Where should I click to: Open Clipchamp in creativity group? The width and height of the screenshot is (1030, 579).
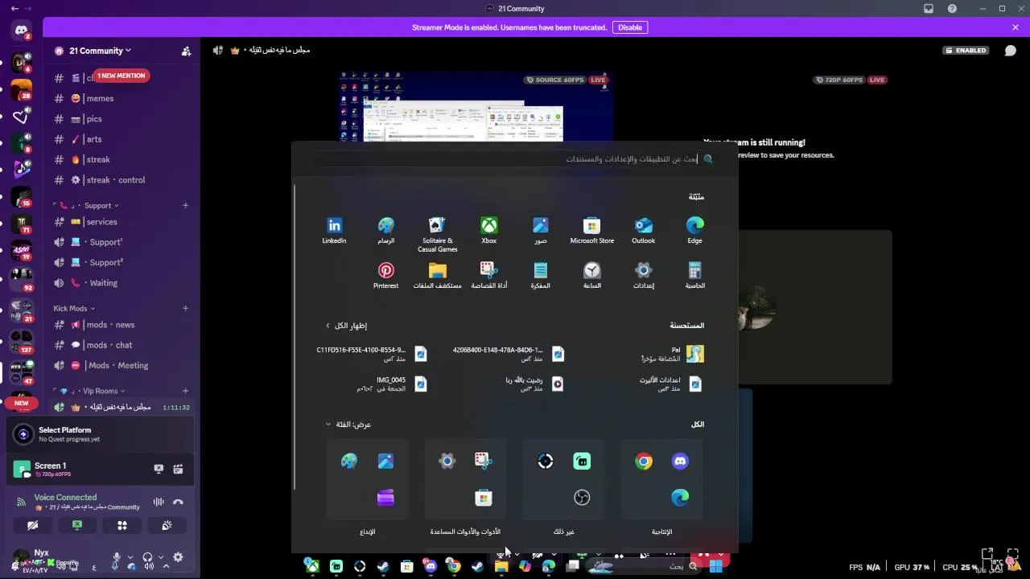385,498
